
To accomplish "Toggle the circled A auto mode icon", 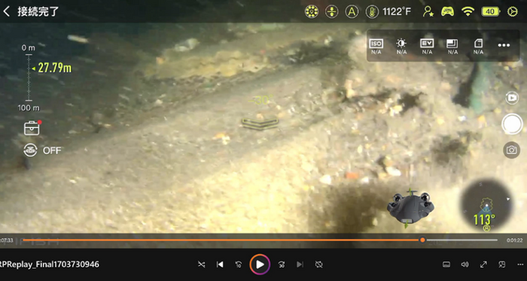I will click(x=352, y=12).
